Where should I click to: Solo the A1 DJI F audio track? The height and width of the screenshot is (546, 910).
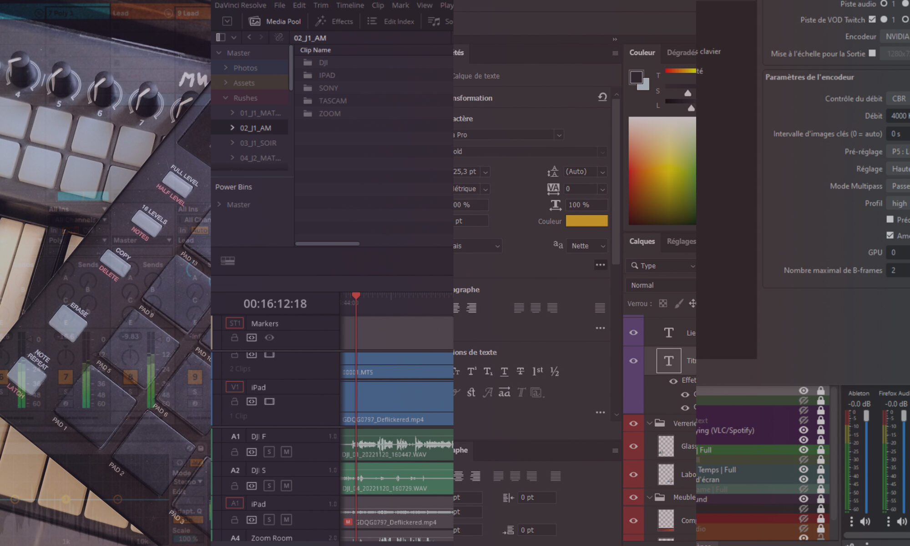[x=269, y=452]
